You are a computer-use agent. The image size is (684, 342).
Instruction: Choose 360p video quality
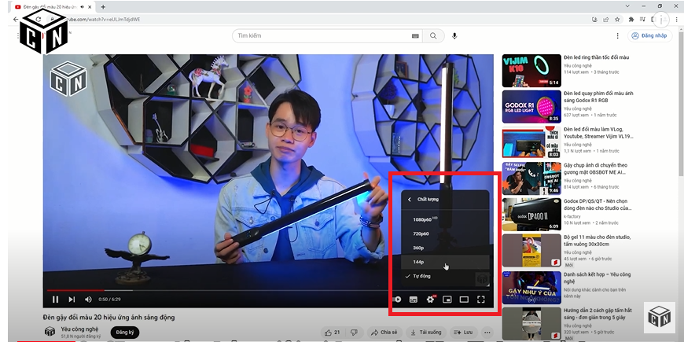pos(445,248)
